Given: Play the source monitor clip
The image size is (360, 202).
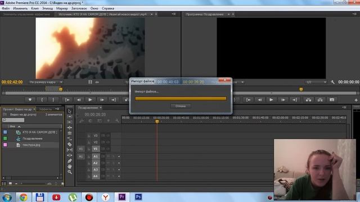Looking at the screenshot, I should [90, 100].
